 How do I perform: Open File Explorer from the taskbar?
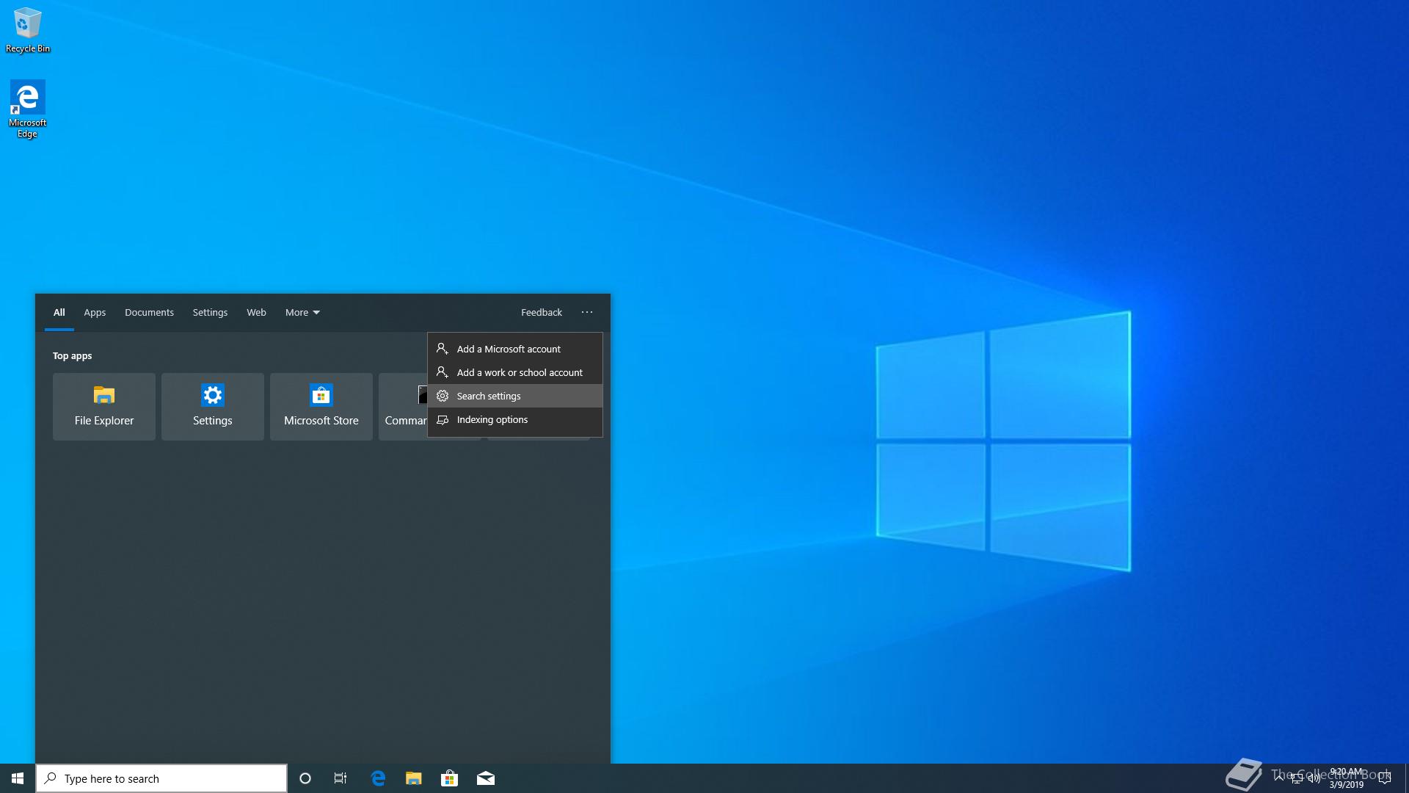[414, 778]
